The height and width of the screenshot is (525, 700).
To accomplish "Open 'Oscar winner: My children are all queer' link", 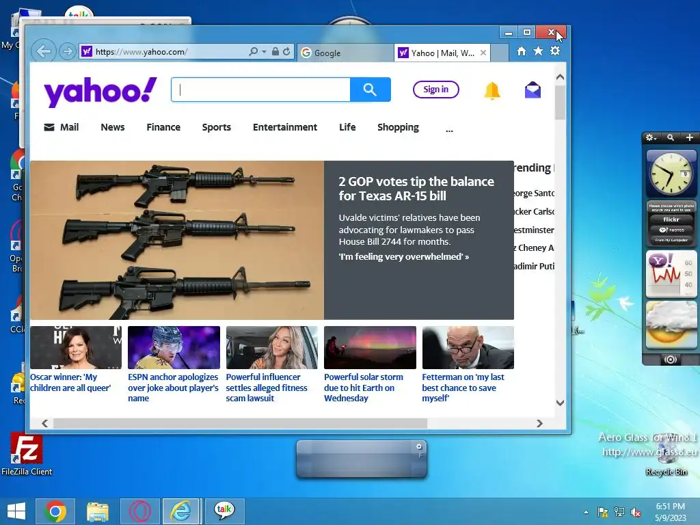I will [70, 383].
